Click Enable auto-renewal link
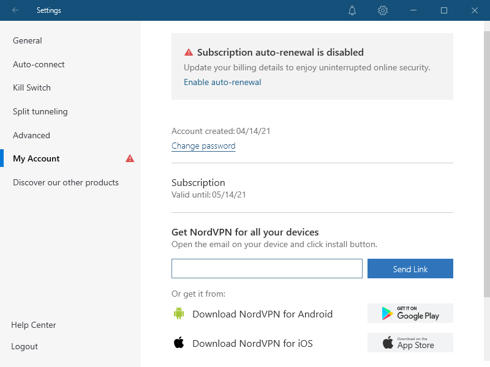Image resolution: width=490 pixels, height=367 pixels. (x=222, y=82)
